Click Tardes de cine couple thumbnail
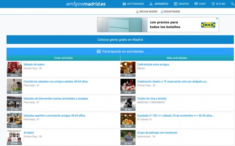The image size is (235, 146). point(128,103)
